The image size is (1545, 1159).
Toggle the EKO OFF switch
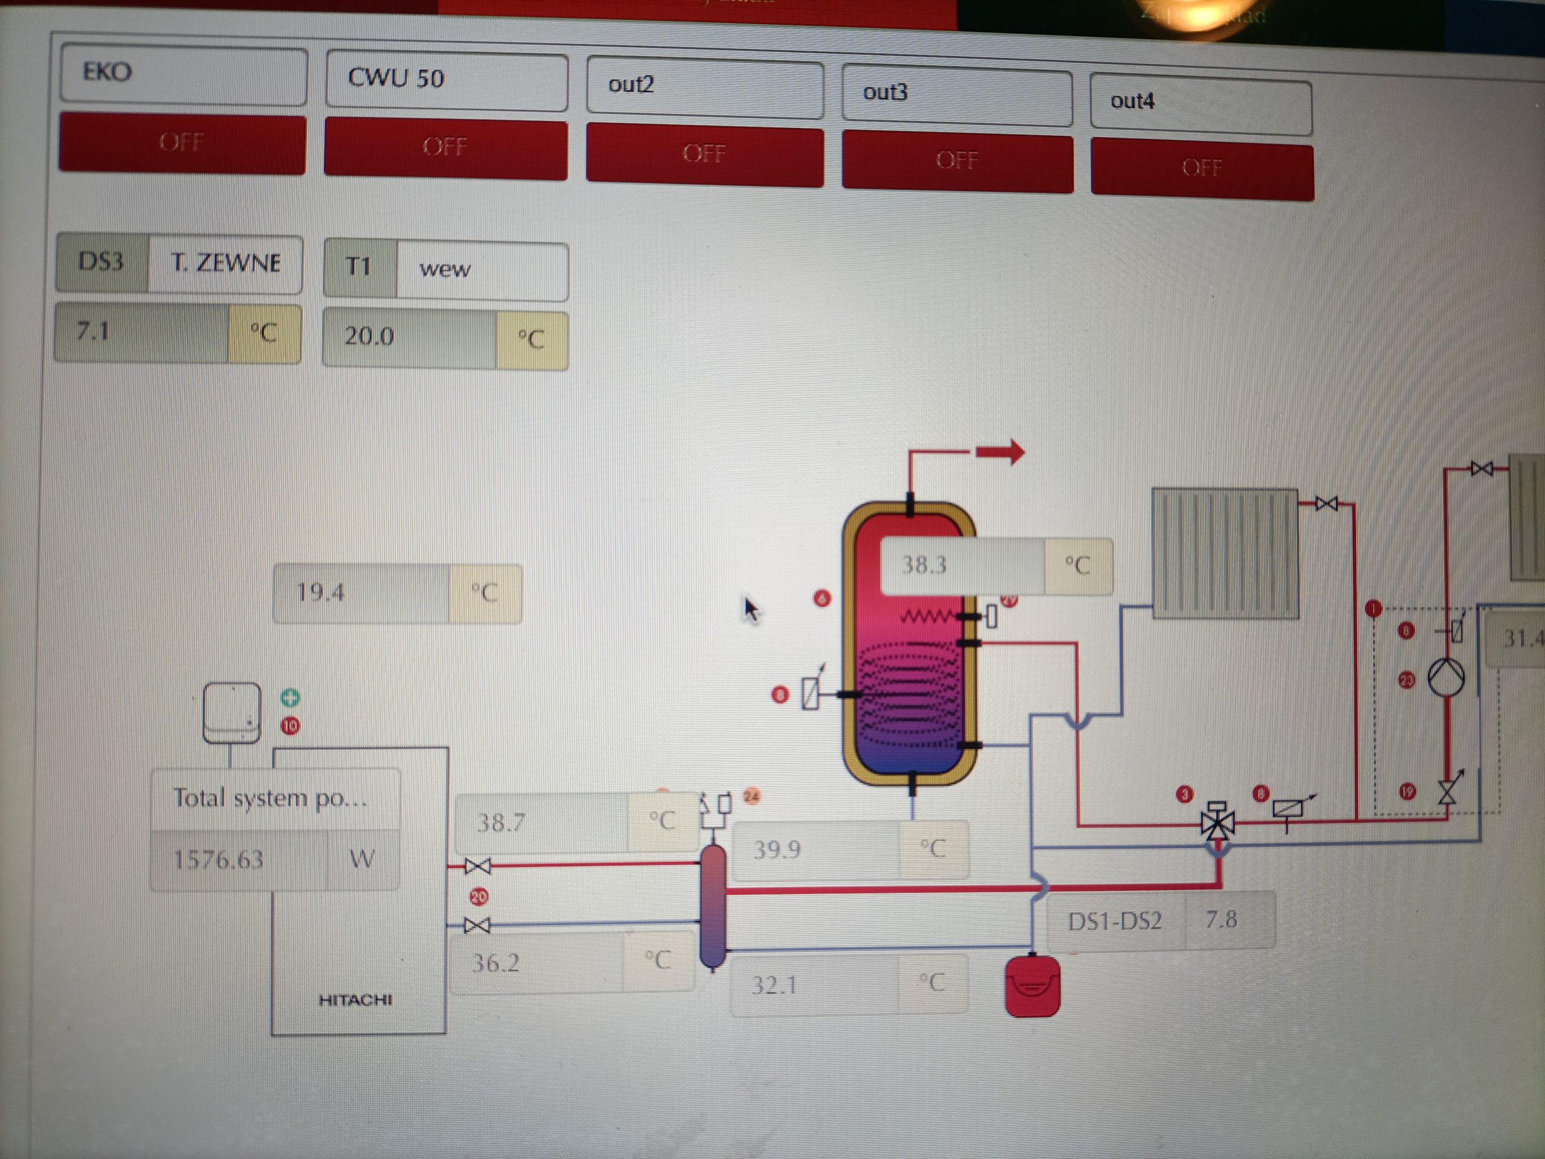point(182,143)
